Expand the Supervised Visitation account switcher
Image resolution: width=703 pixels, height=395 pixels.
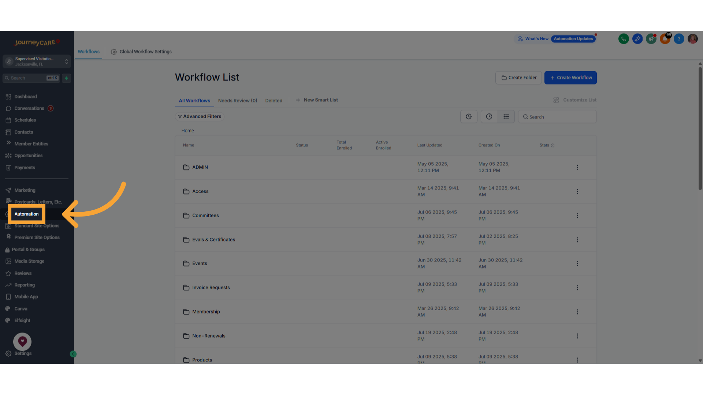coord(66,61)
